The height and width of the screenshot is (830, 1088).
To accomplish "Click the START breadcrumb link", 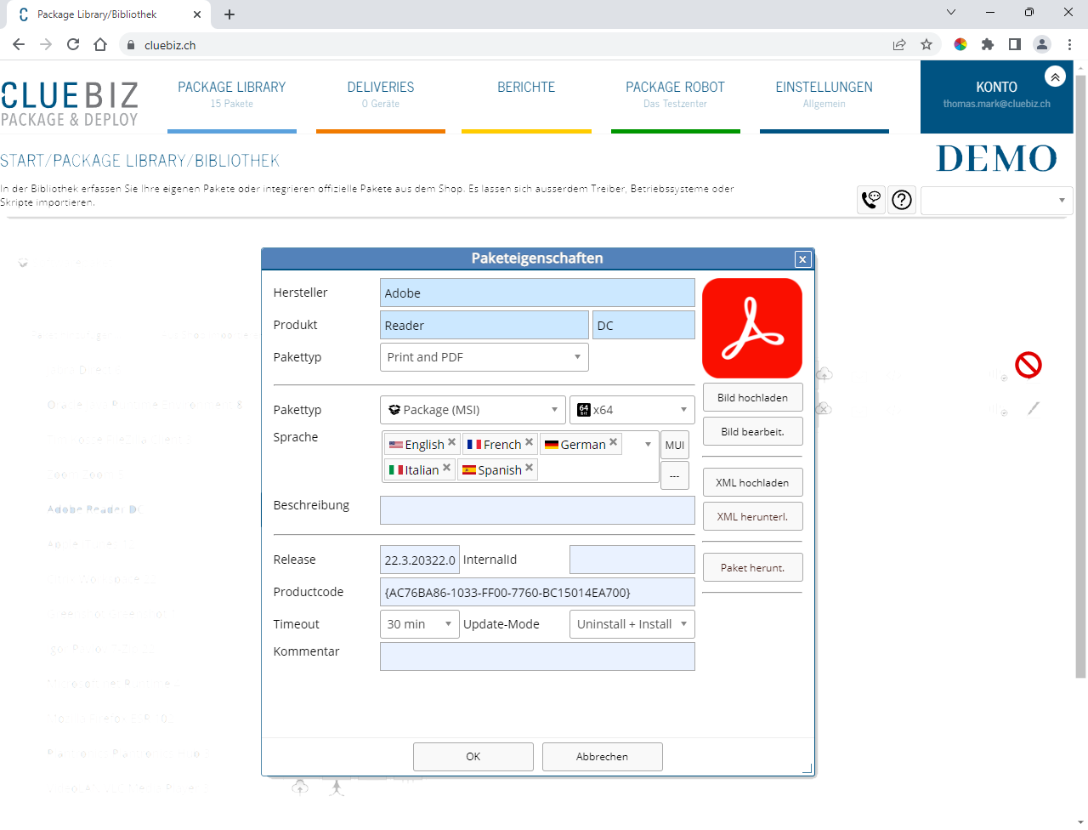I will 22,161.
